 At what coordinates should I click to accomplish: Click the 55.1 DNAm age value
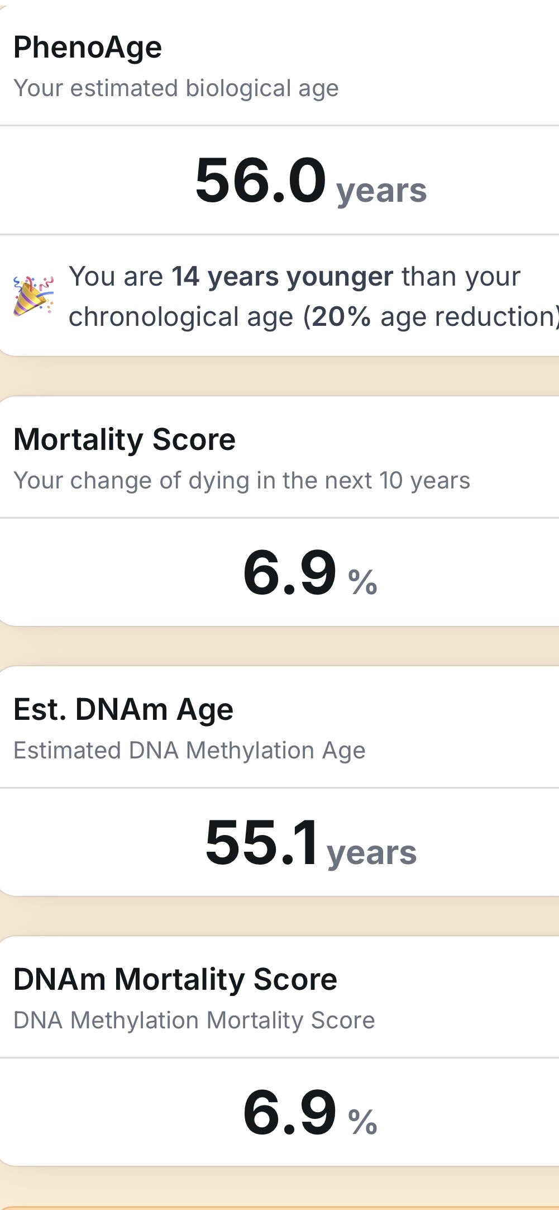(x=261, y=843)
